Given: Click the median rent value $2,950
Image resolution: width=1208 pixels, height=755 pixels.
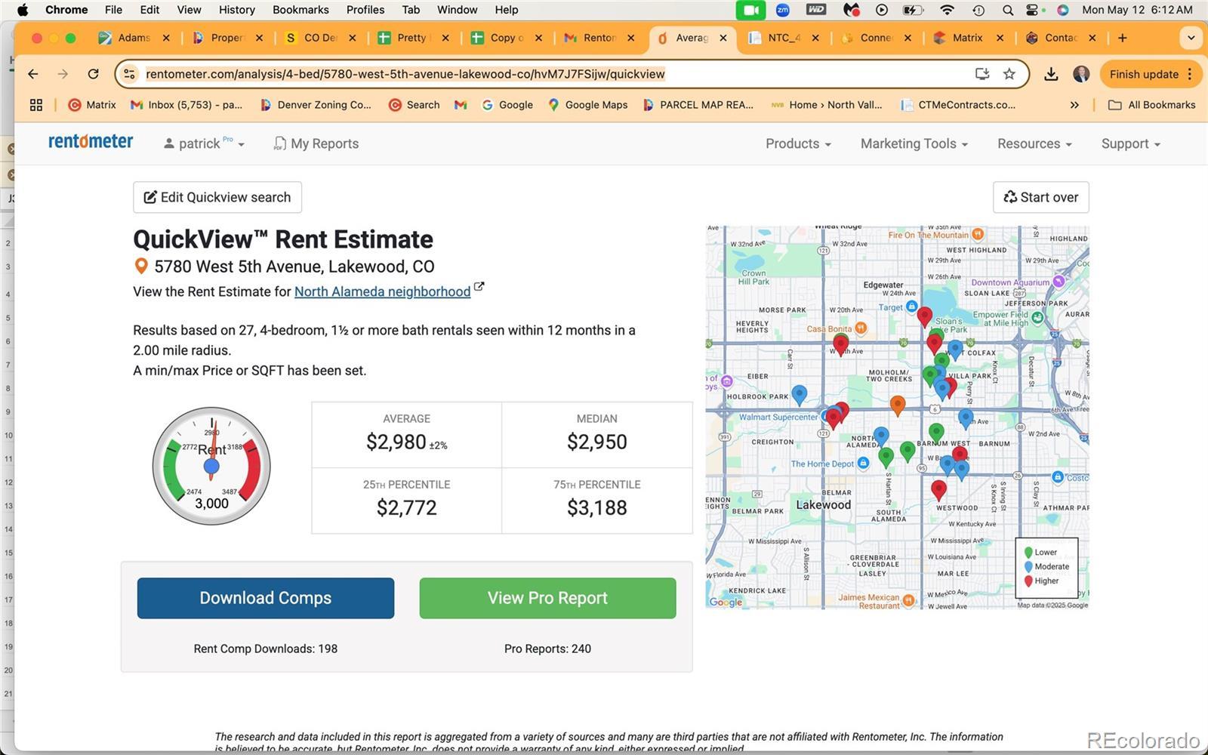Looking at the screenshot, I should click(x=597, y=442).
